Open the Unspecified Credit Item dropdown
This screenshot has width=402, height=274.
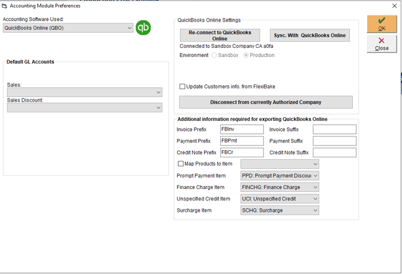point(280,199)
